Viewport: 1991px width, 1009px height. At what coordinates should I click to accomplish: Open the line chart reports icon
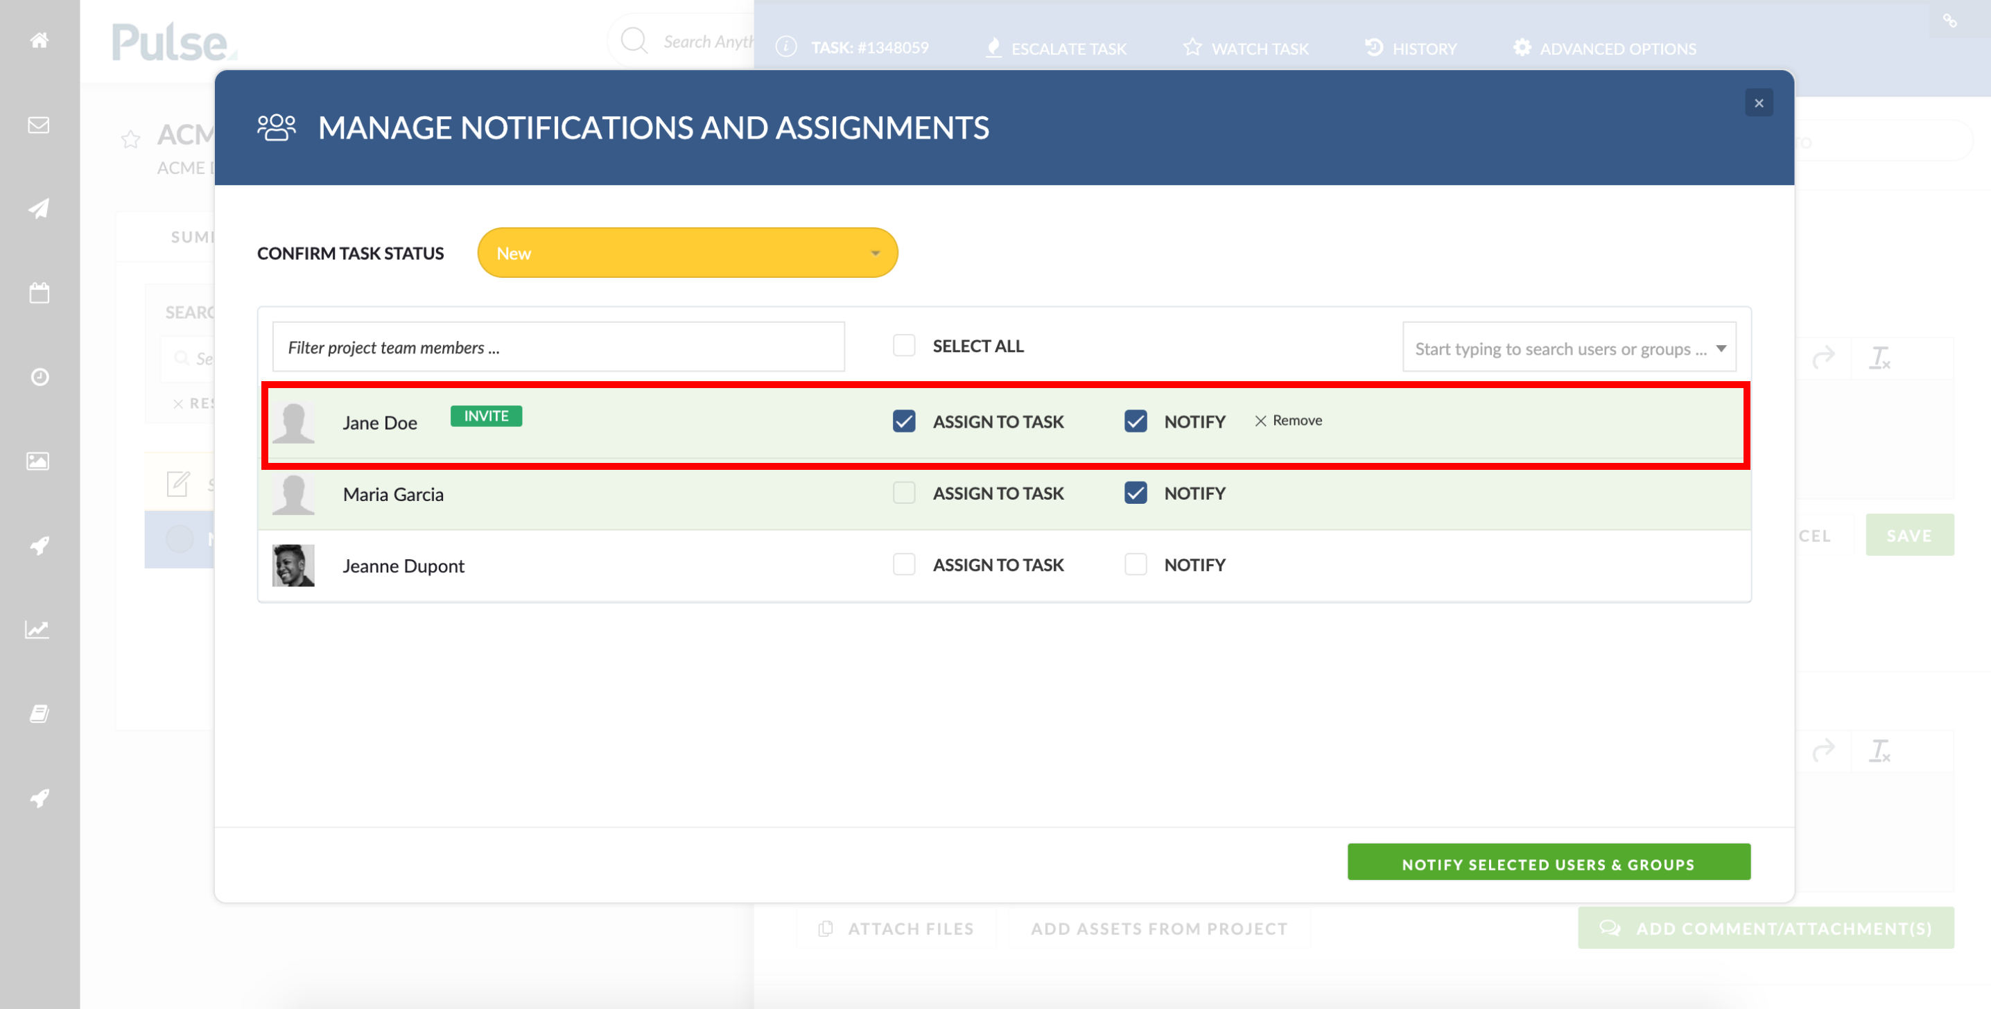(38, 629)
